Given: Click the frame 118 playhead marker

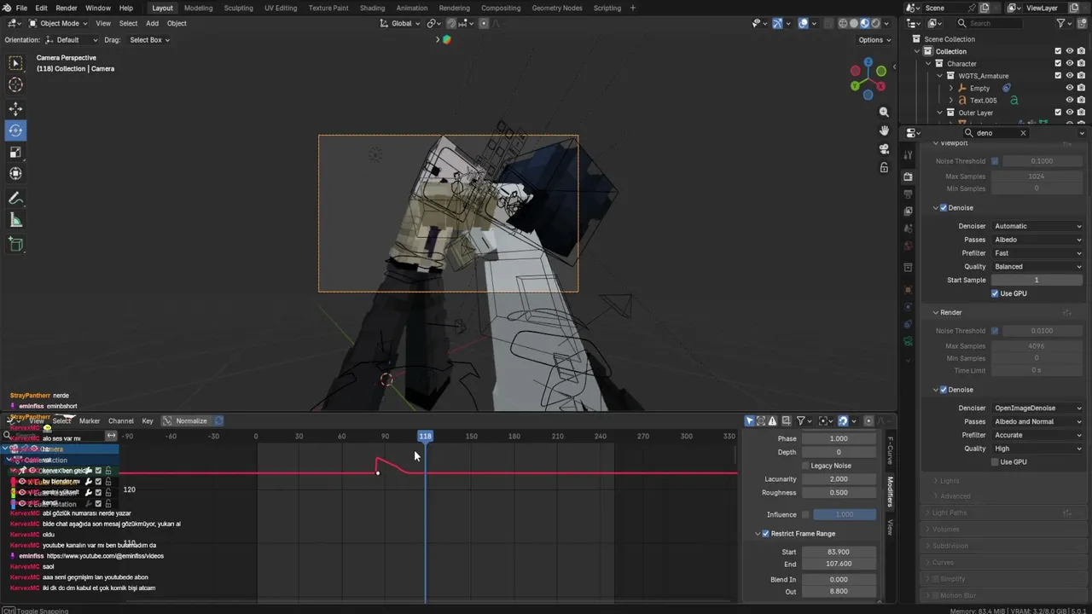Looking at the screenshot, I should 425,437.
